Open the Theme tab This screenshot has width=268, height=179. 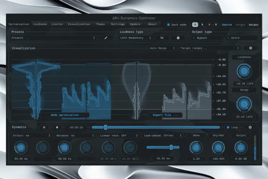click(100, 24)
